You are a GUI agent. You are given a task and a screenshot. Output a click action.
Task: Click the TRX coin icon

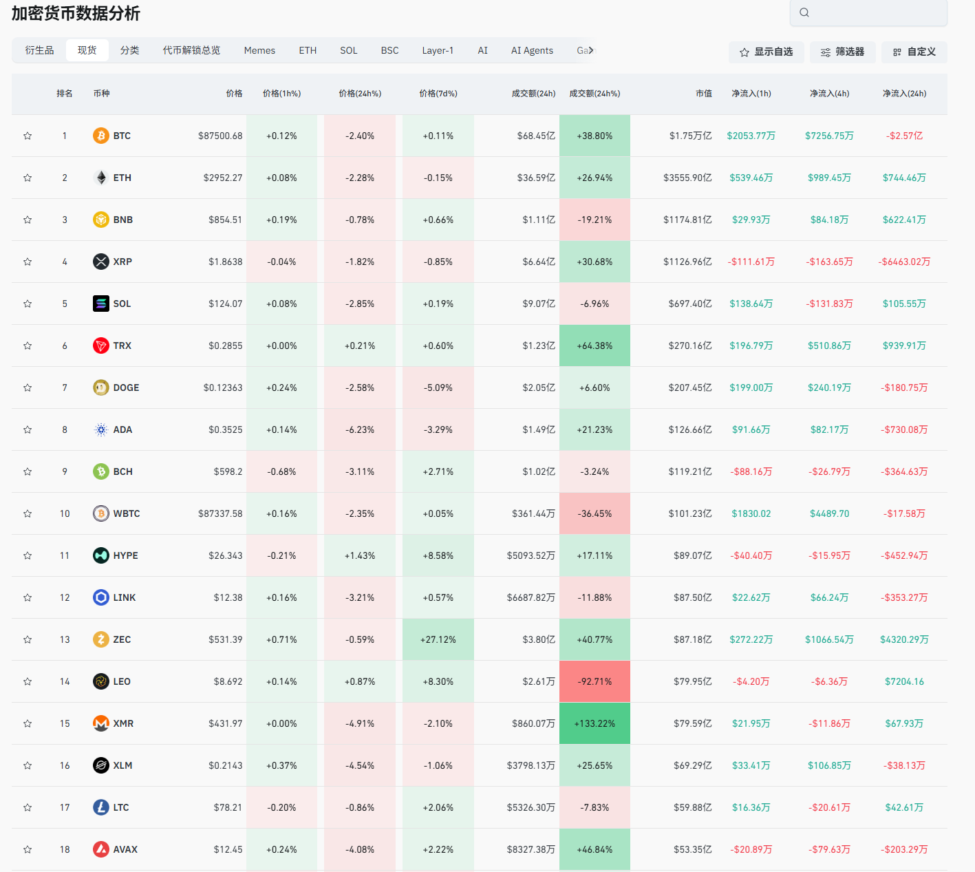click(101, 345)
